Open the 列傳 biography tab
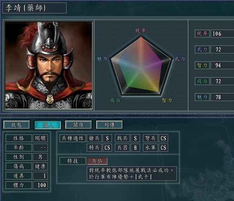The height and width of the screenshot is (201, 234). pos(109,125)
